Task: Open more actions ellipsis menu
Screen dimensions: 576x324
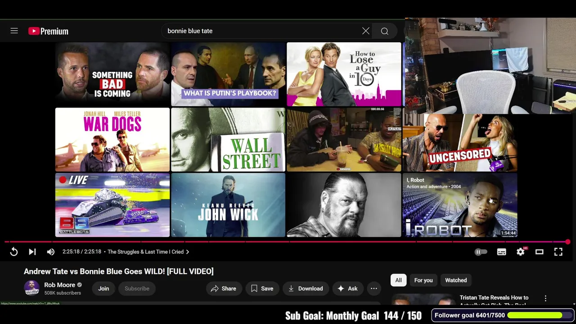Action: coord(374,288)
